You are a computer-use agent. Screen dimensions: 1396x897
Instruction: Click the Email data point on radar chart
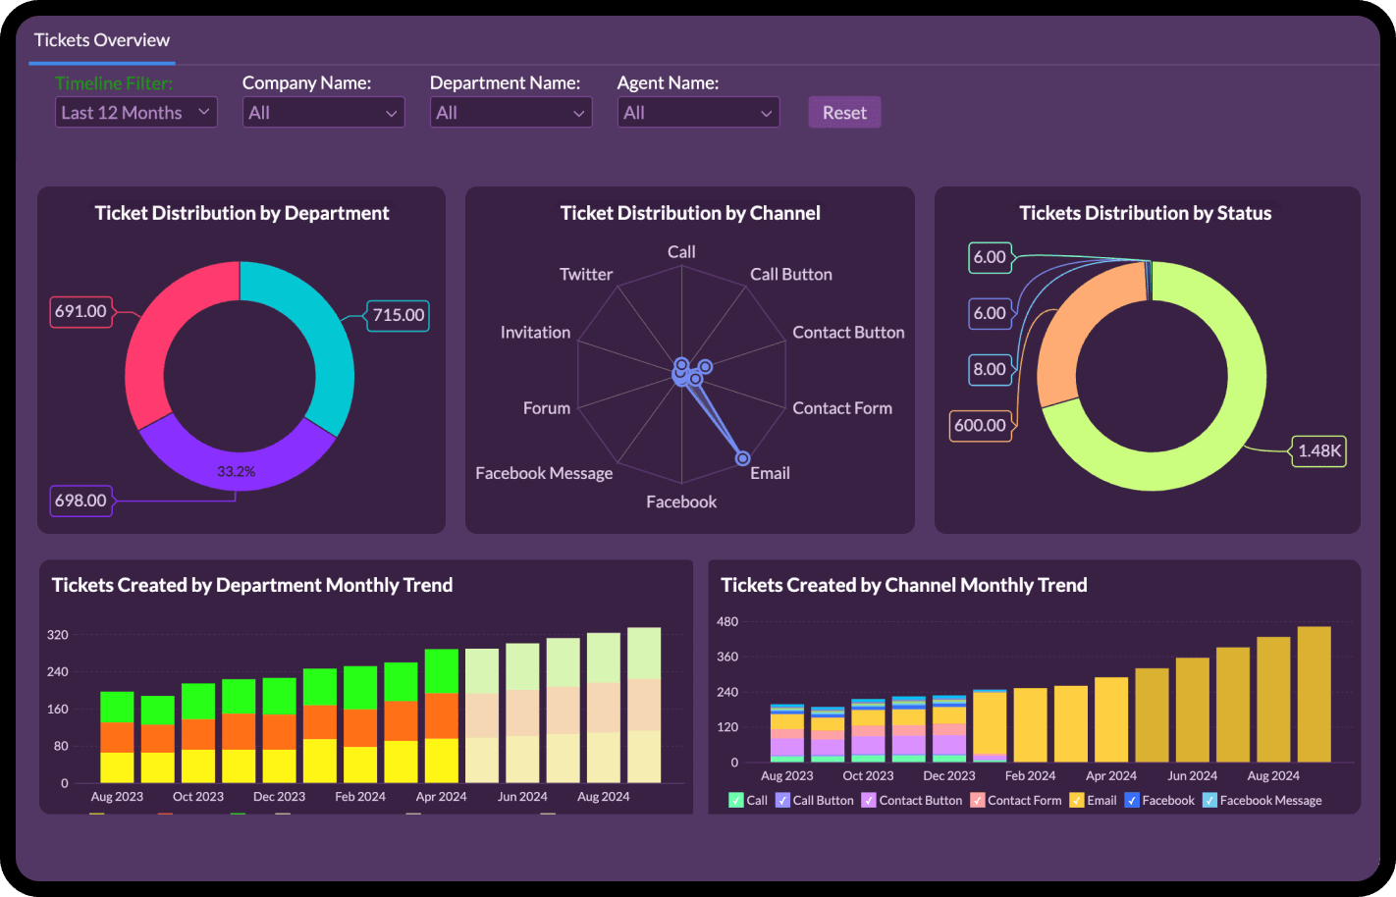tap(743, 458)
